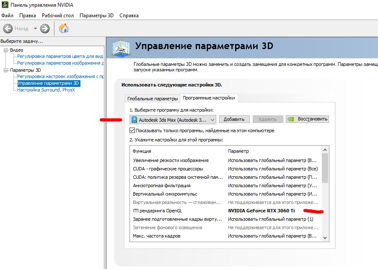Screen dimensions: 378x269
Task: Open Настройка Surround, PhysX
Action: [46, 90]
